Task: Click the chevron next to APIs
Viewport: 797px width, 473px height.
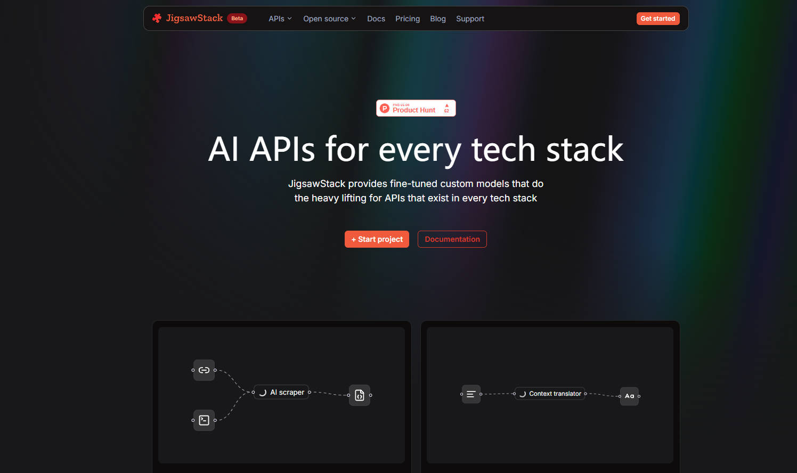Action: pos(291,18)
